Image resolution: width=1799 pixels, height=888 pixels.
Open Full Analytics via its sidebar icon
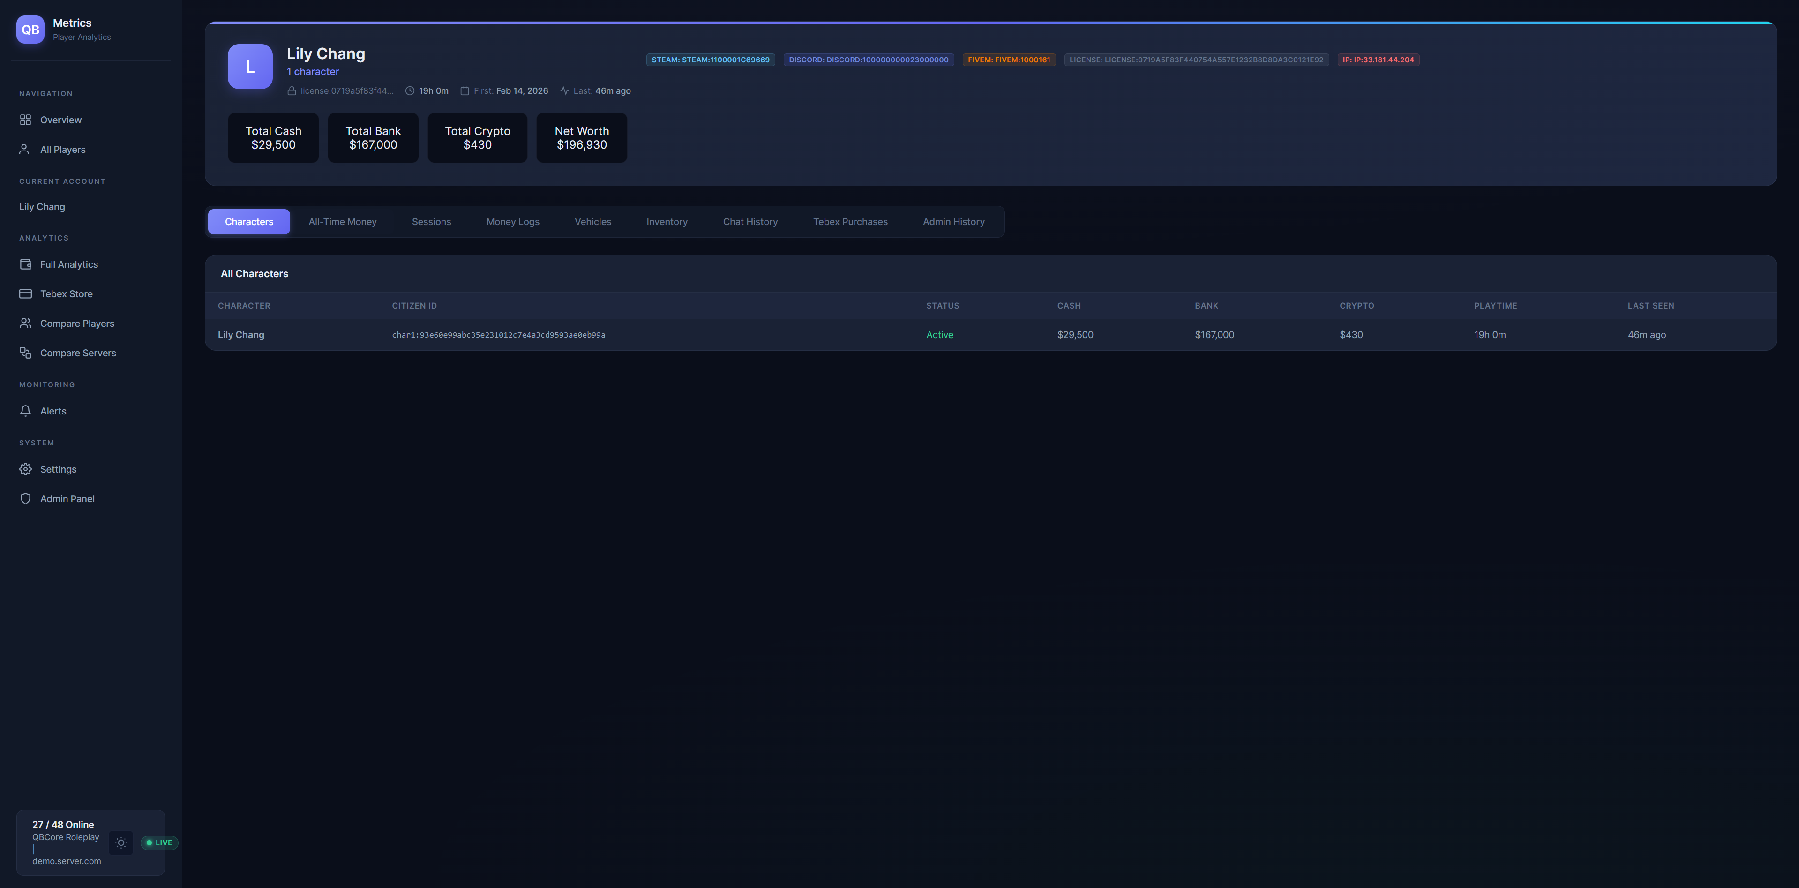(x=25, y=264)
